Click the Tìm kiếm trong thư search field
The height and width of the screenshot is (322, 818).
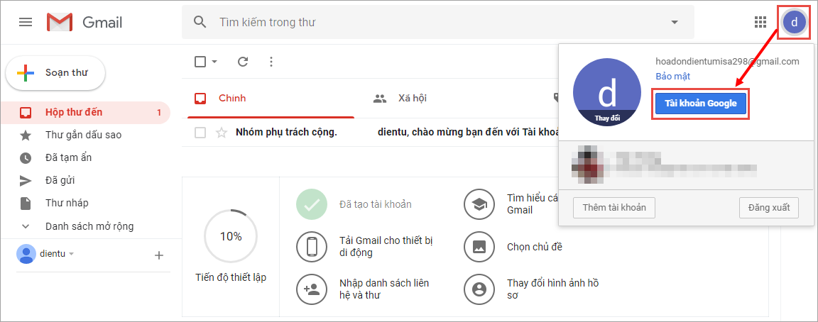coord(438,23)
